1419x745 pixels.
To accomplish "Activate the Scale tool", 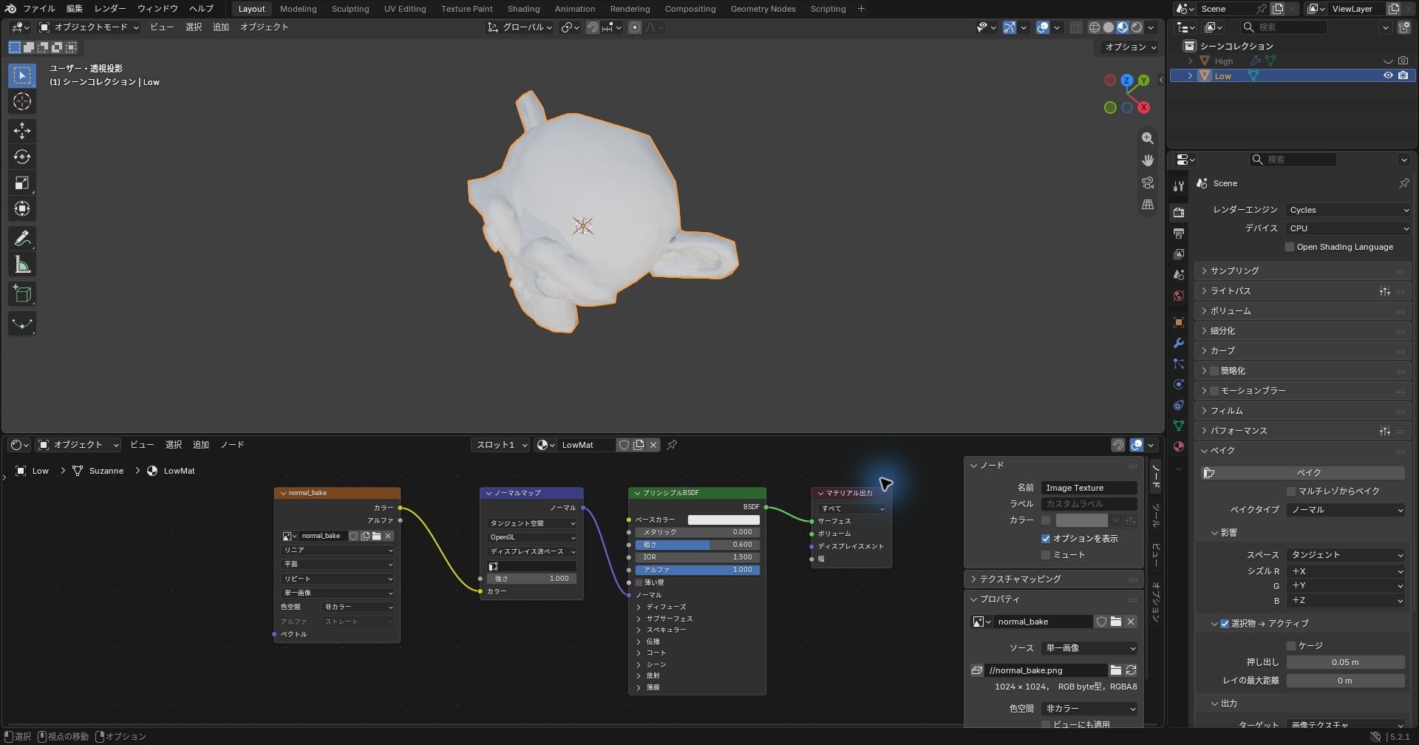I will (22, 183).
